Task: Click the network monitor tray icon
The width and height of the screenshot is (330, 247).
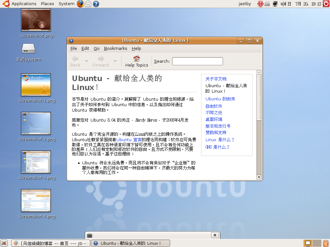Action: (275, 4)
